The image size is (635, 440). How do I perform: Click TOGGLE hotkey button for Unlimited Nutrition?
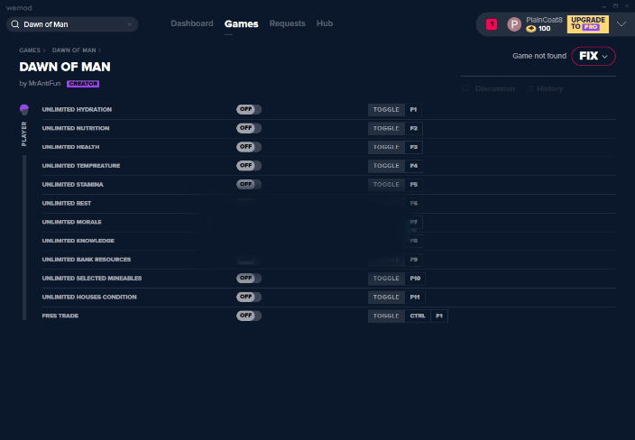point(386,128)
